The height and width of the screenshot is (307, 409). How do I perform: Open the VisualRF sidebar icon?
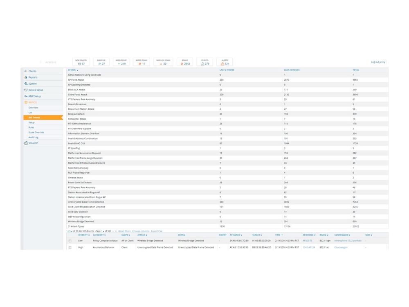(26, 142)
